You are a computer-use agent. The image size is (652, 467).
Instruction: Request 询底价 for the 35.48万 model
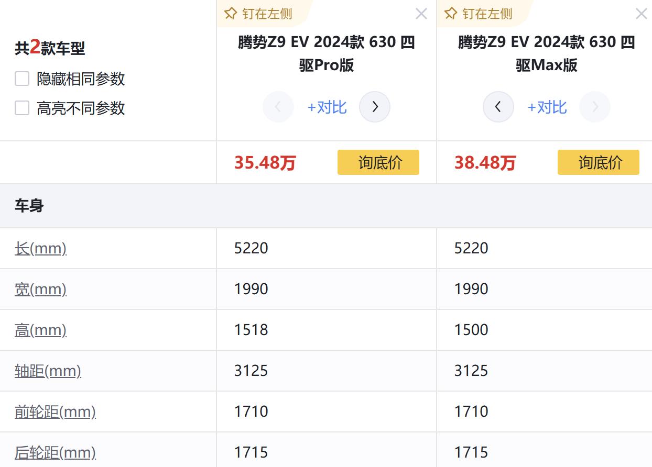click(x=378, y=162)
